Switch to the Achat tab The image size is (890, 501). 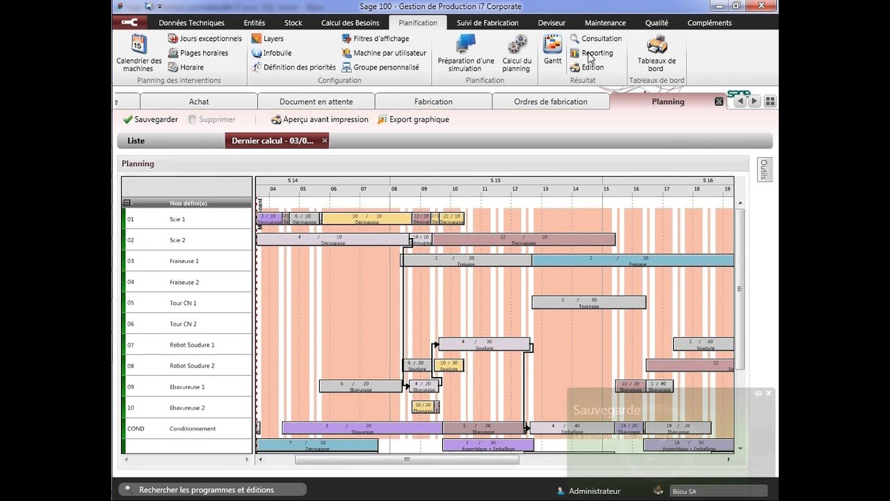pyautogui.click(x=199, y=102)
